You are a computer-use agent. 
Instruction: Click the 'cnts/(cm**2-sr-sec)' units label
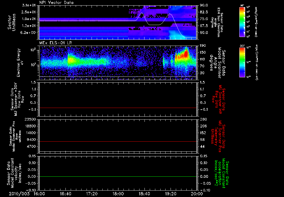(x=256, y=22)
